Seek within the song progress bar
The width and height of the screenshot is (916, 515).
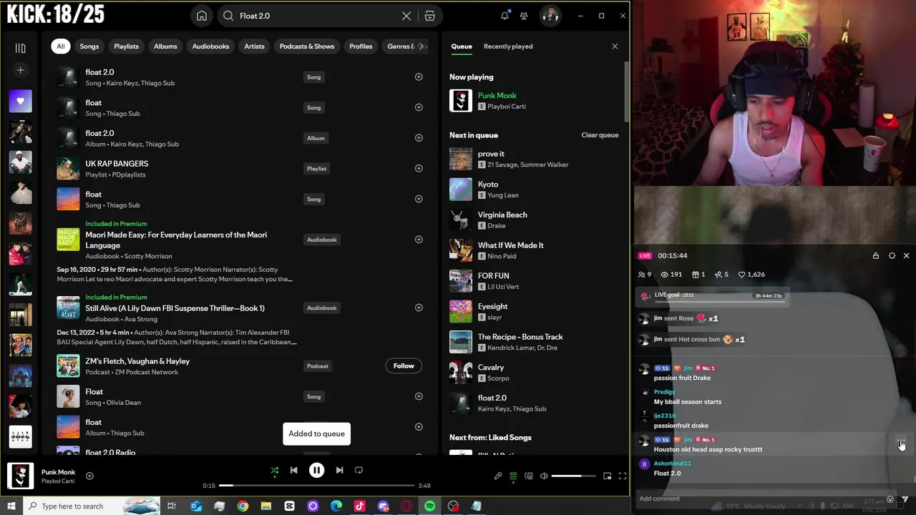pos(316,486)
